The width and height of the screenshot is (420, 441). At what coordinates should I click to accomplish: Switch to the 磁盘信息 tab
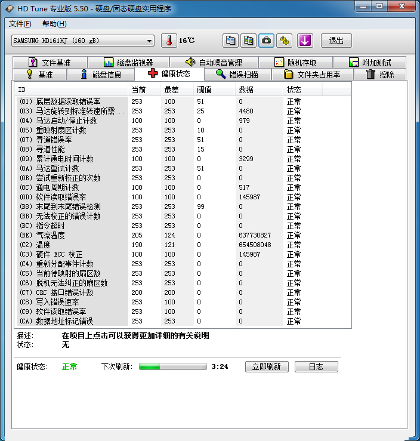pyautogui.click(x=101, y=74)
